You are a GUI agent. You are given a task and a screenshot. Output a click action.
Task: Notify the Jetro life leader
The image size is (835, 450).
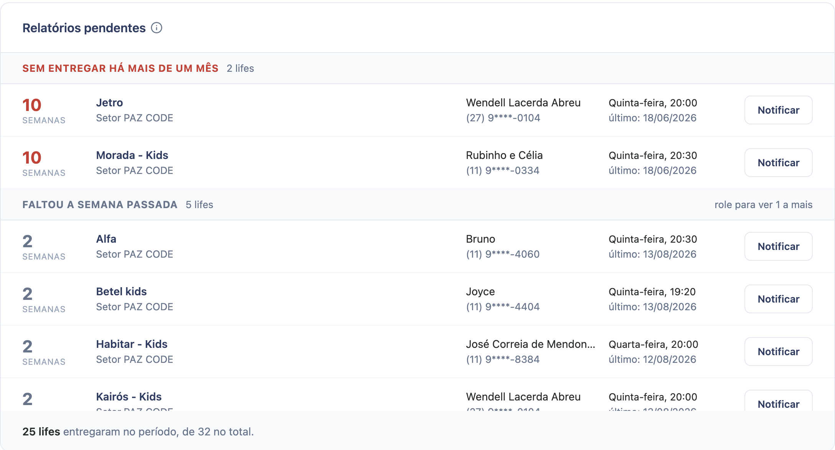778,110
